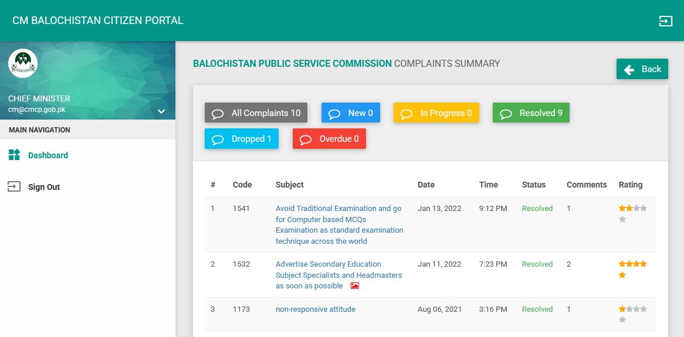Image resolution: width=684 pixels, height=337 pixels.
Task: Open Dashboard from main navigation
Action: (48, 155)
